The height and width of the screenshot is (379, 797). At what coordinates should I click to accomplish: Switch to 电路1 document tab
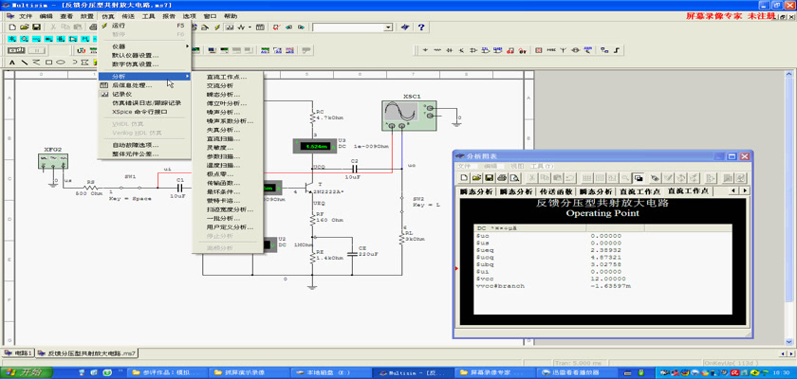[19, 352]
